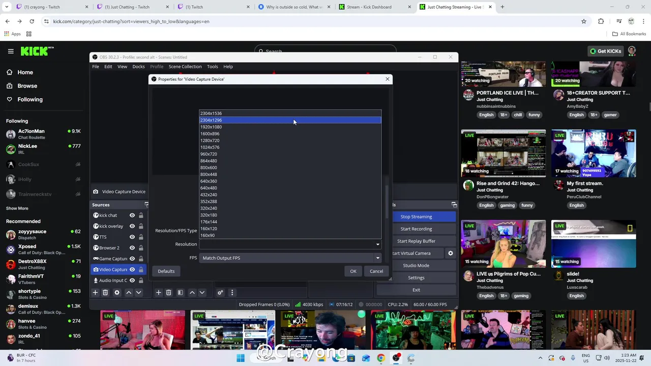Open Chrome from the taskbar
The height and width of the screenshot is (366, 651).
tap(381, 358)
